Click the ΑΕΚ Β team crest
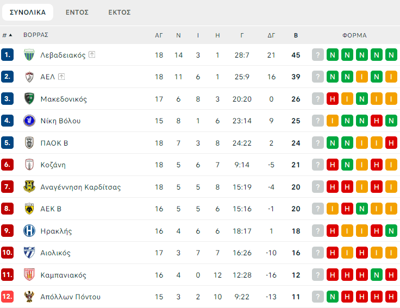The height and width of the screenshot is (308, 400). tap(29, 209)
